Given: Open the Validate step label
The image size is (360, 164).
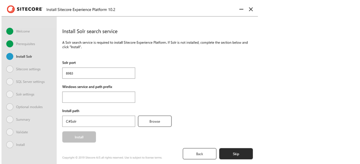Looking at the screenshot, I should pyautogui.click(x=22, y=132).
